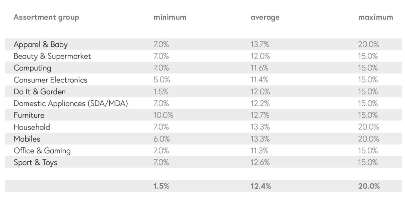405x201 pixels.
Task: Click the 'Household' row label
Action: pyautogui.click(x=32, y=127)
